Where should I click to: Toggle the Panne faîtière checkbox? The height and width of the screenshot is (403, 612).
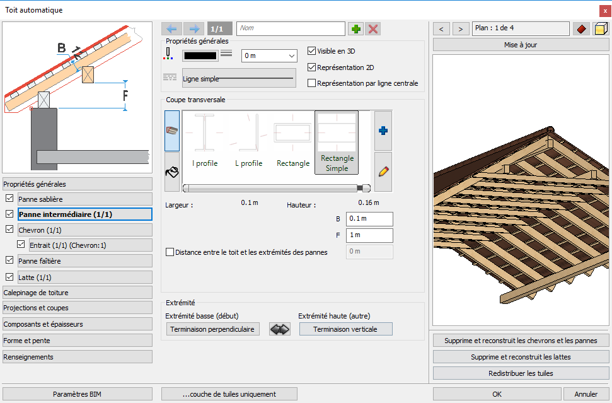[x=9, y=260]
